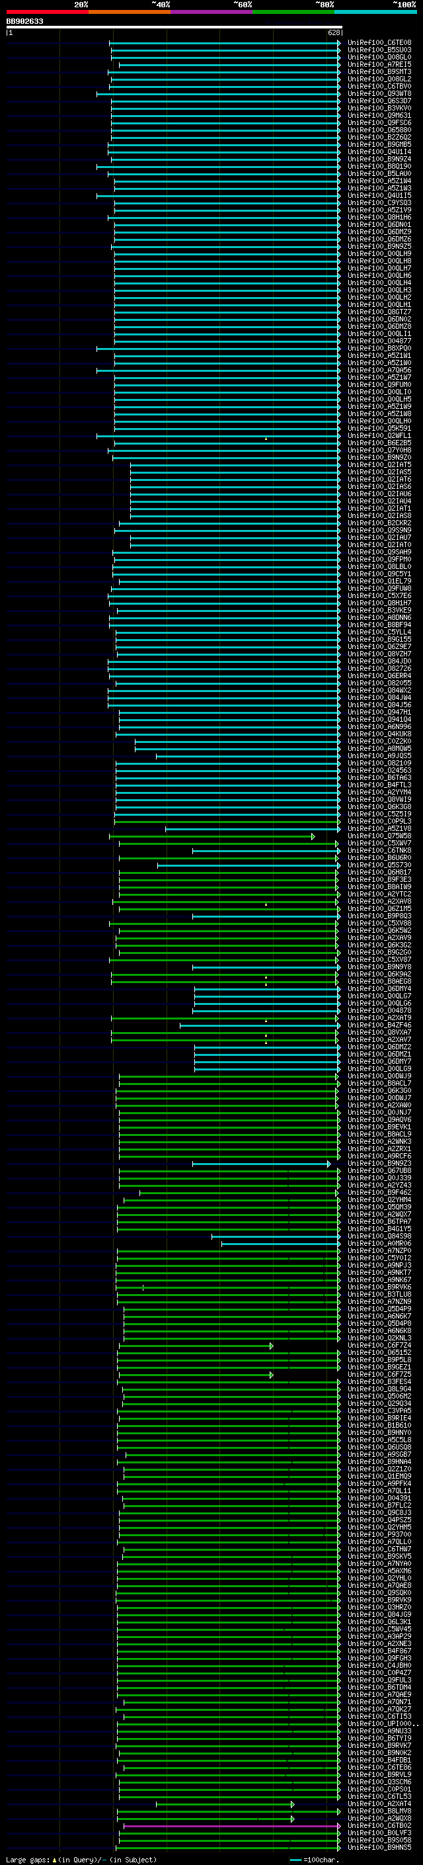Select hit UniRef100_C5XWV7

(379, 844)
